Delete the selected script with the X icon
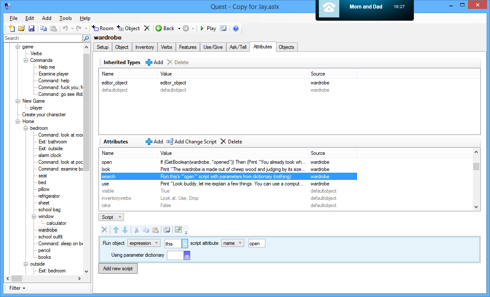This screenshot has height=297, width=490. [x=104, y=230]
